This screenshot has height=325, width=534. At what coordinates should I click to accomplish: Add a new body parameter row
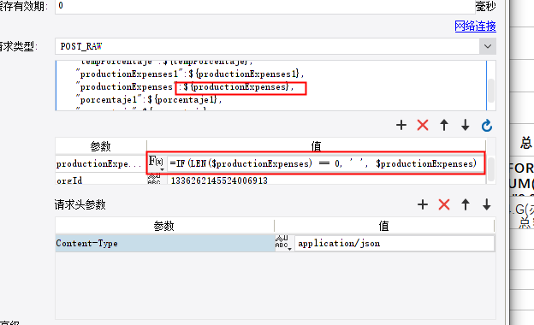tap(401, 125)
